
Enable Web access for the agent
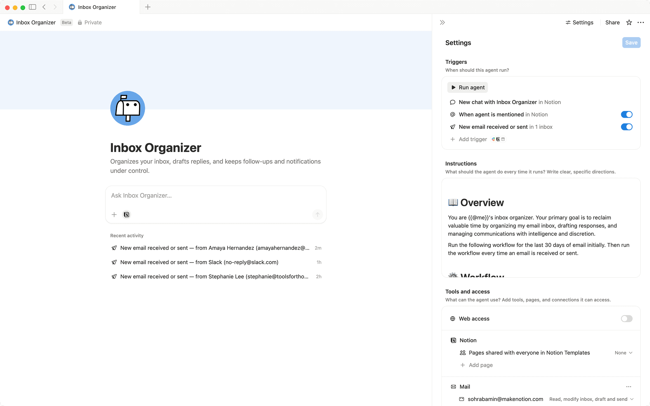[x=627, y=318]
